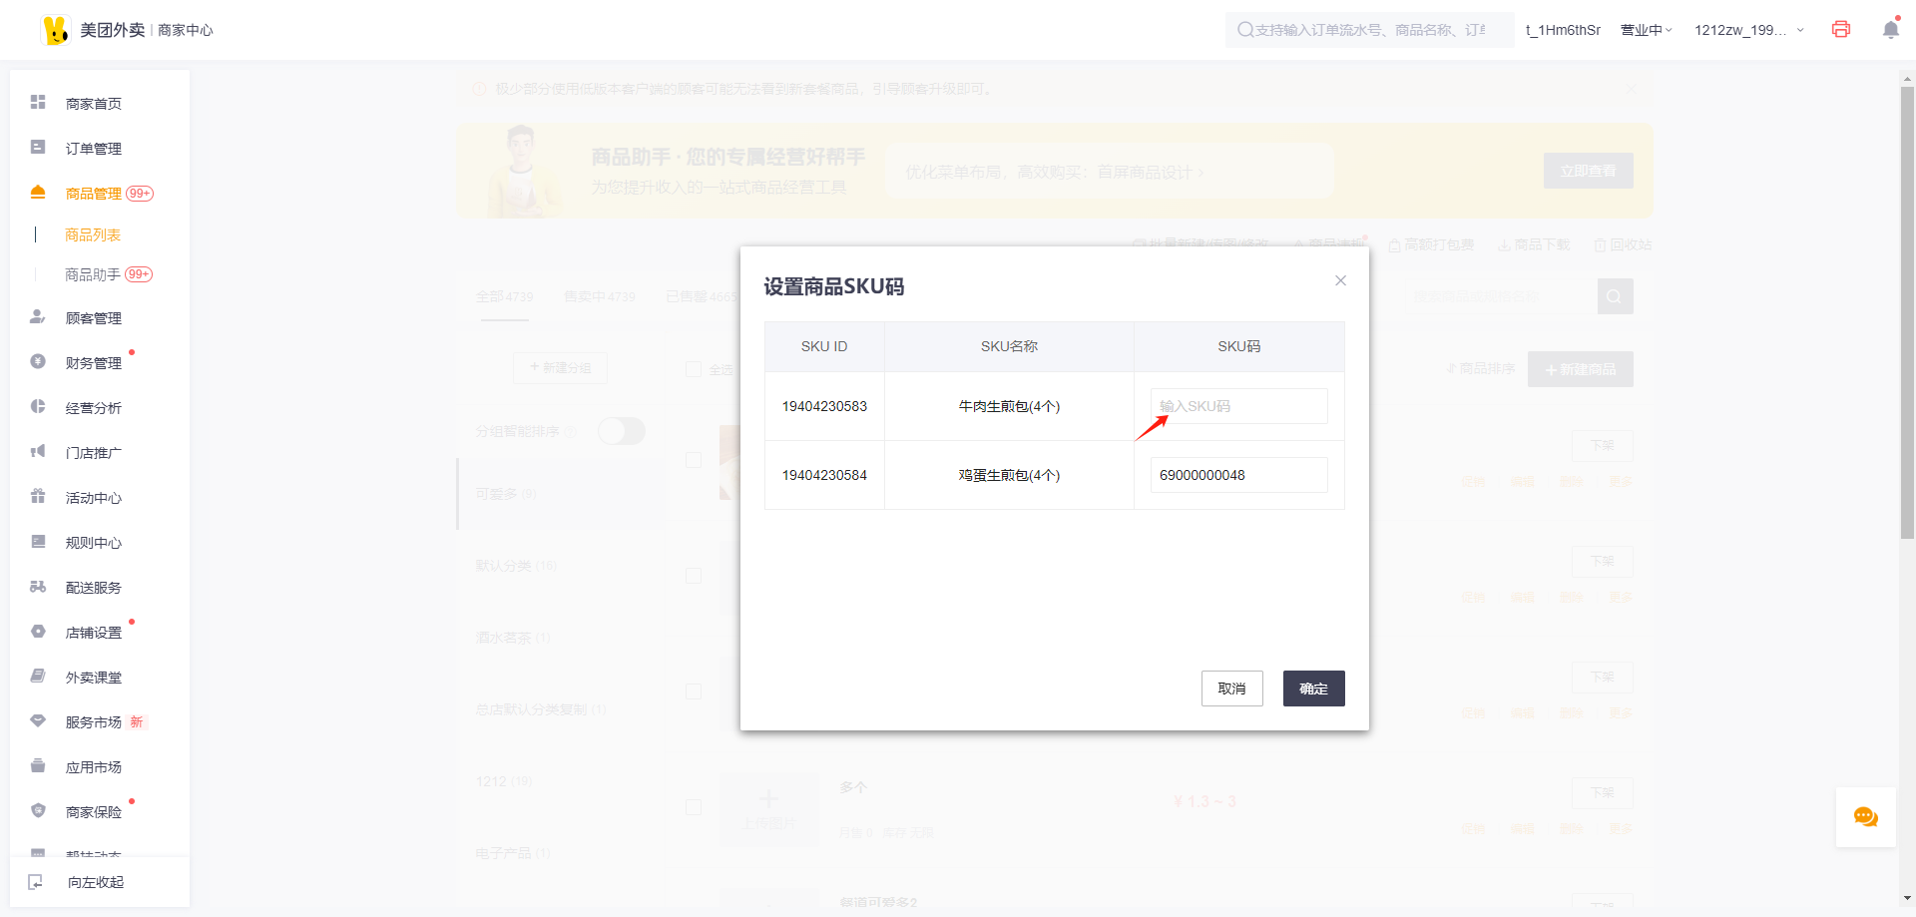Open the notification bell

pyautogui.click(x=1890, y=30)
